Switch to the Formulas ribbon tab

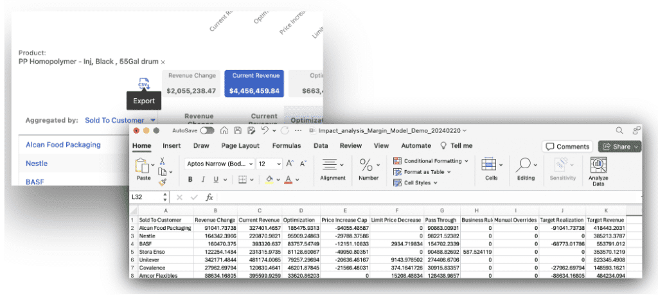[286, 146]
